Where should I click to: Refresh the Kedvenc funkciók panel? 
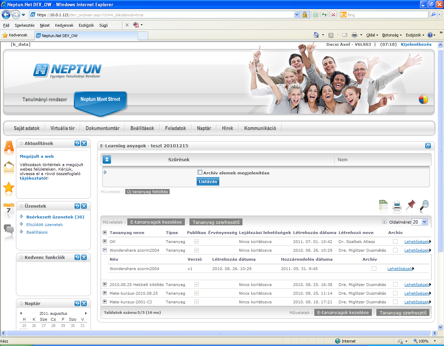[77, 257]
